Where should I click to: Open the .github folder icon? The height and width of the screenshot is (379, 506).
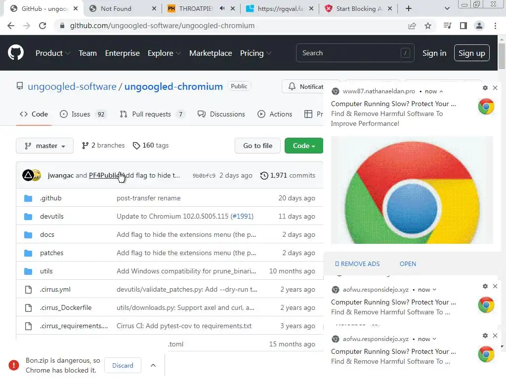pyautogui.click(x=28, y=198)
